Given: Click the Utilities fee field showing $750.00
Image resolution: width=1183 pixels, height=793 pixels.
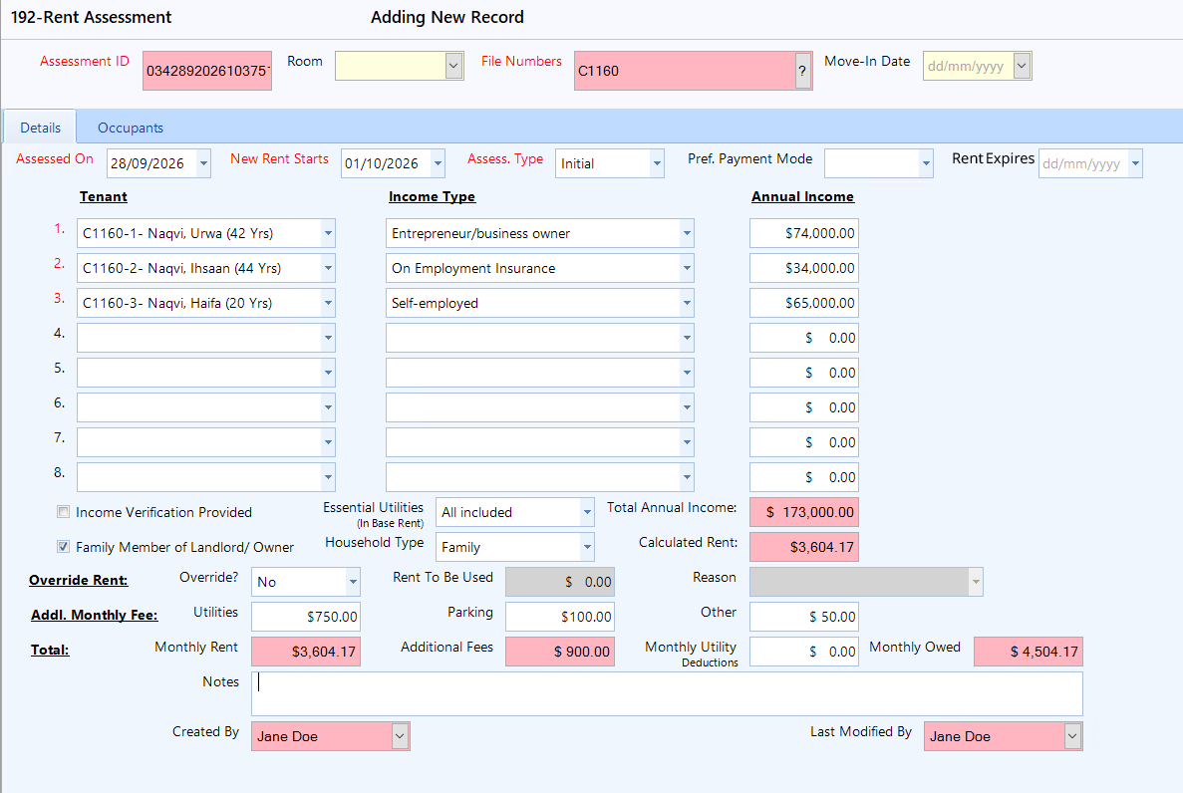Looking at the screenshot, I should click(x=306, y=617).
